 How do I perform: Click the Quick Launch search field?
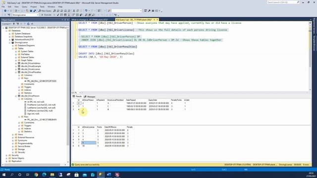[x=283, y=2]
